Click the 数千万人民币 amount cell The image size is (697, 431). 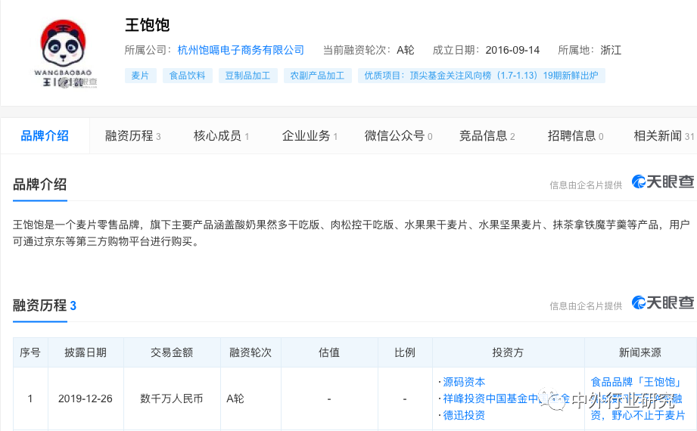[x=172, y=398]
